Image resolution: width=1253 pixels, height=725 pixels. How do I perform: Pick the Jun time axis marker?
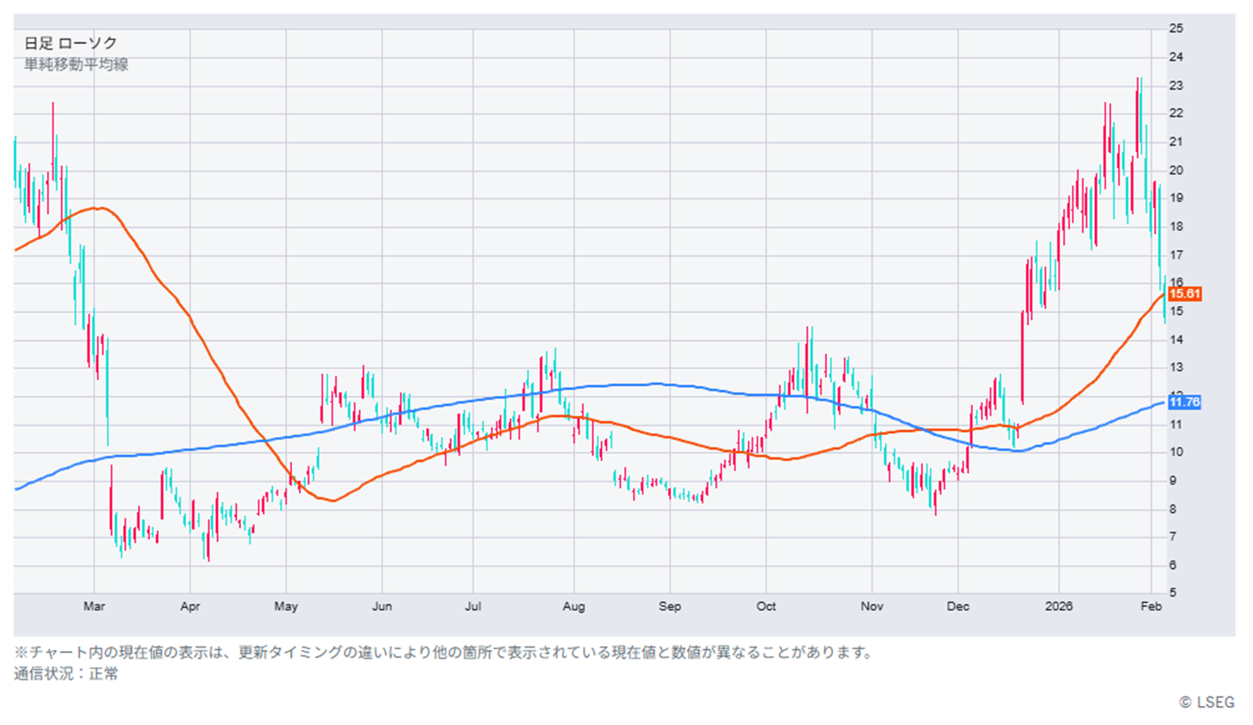(x=381, y=606)
